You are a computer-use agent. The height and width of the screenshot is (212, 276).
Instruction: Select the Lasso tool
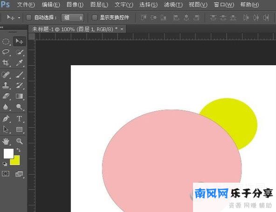pyautogui.click(x=6, y=52)
